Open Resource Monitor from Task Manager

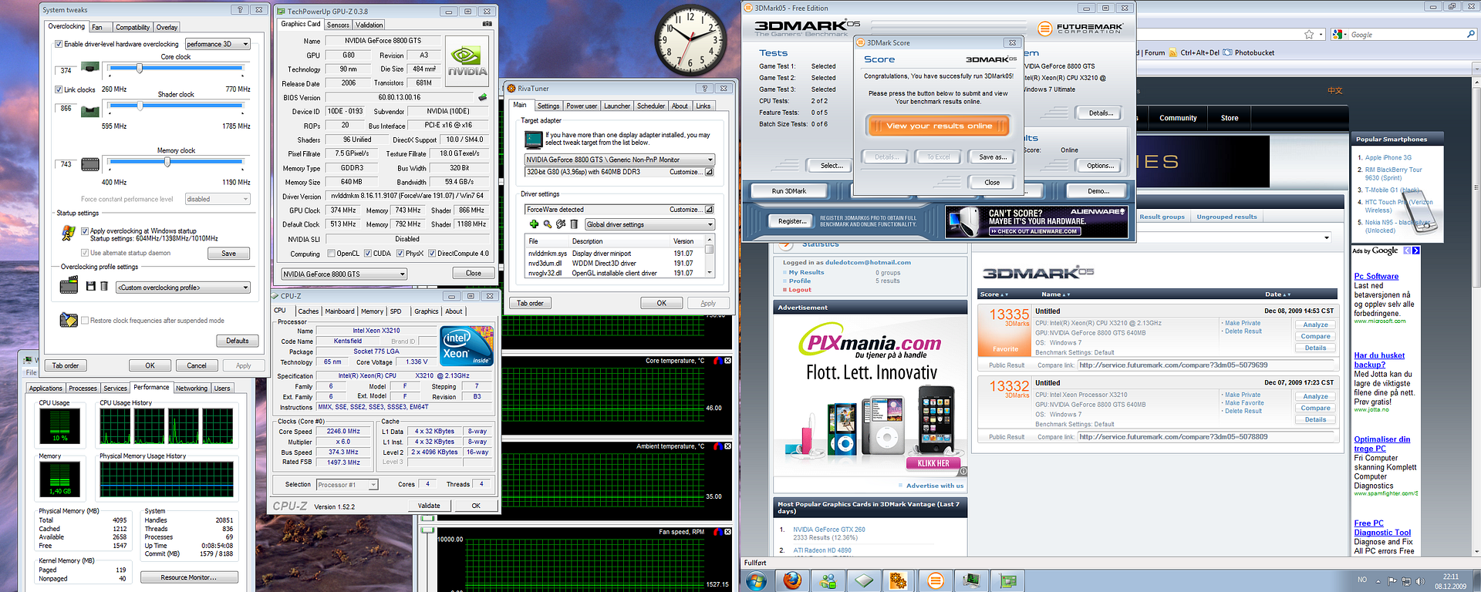(189, 577)
